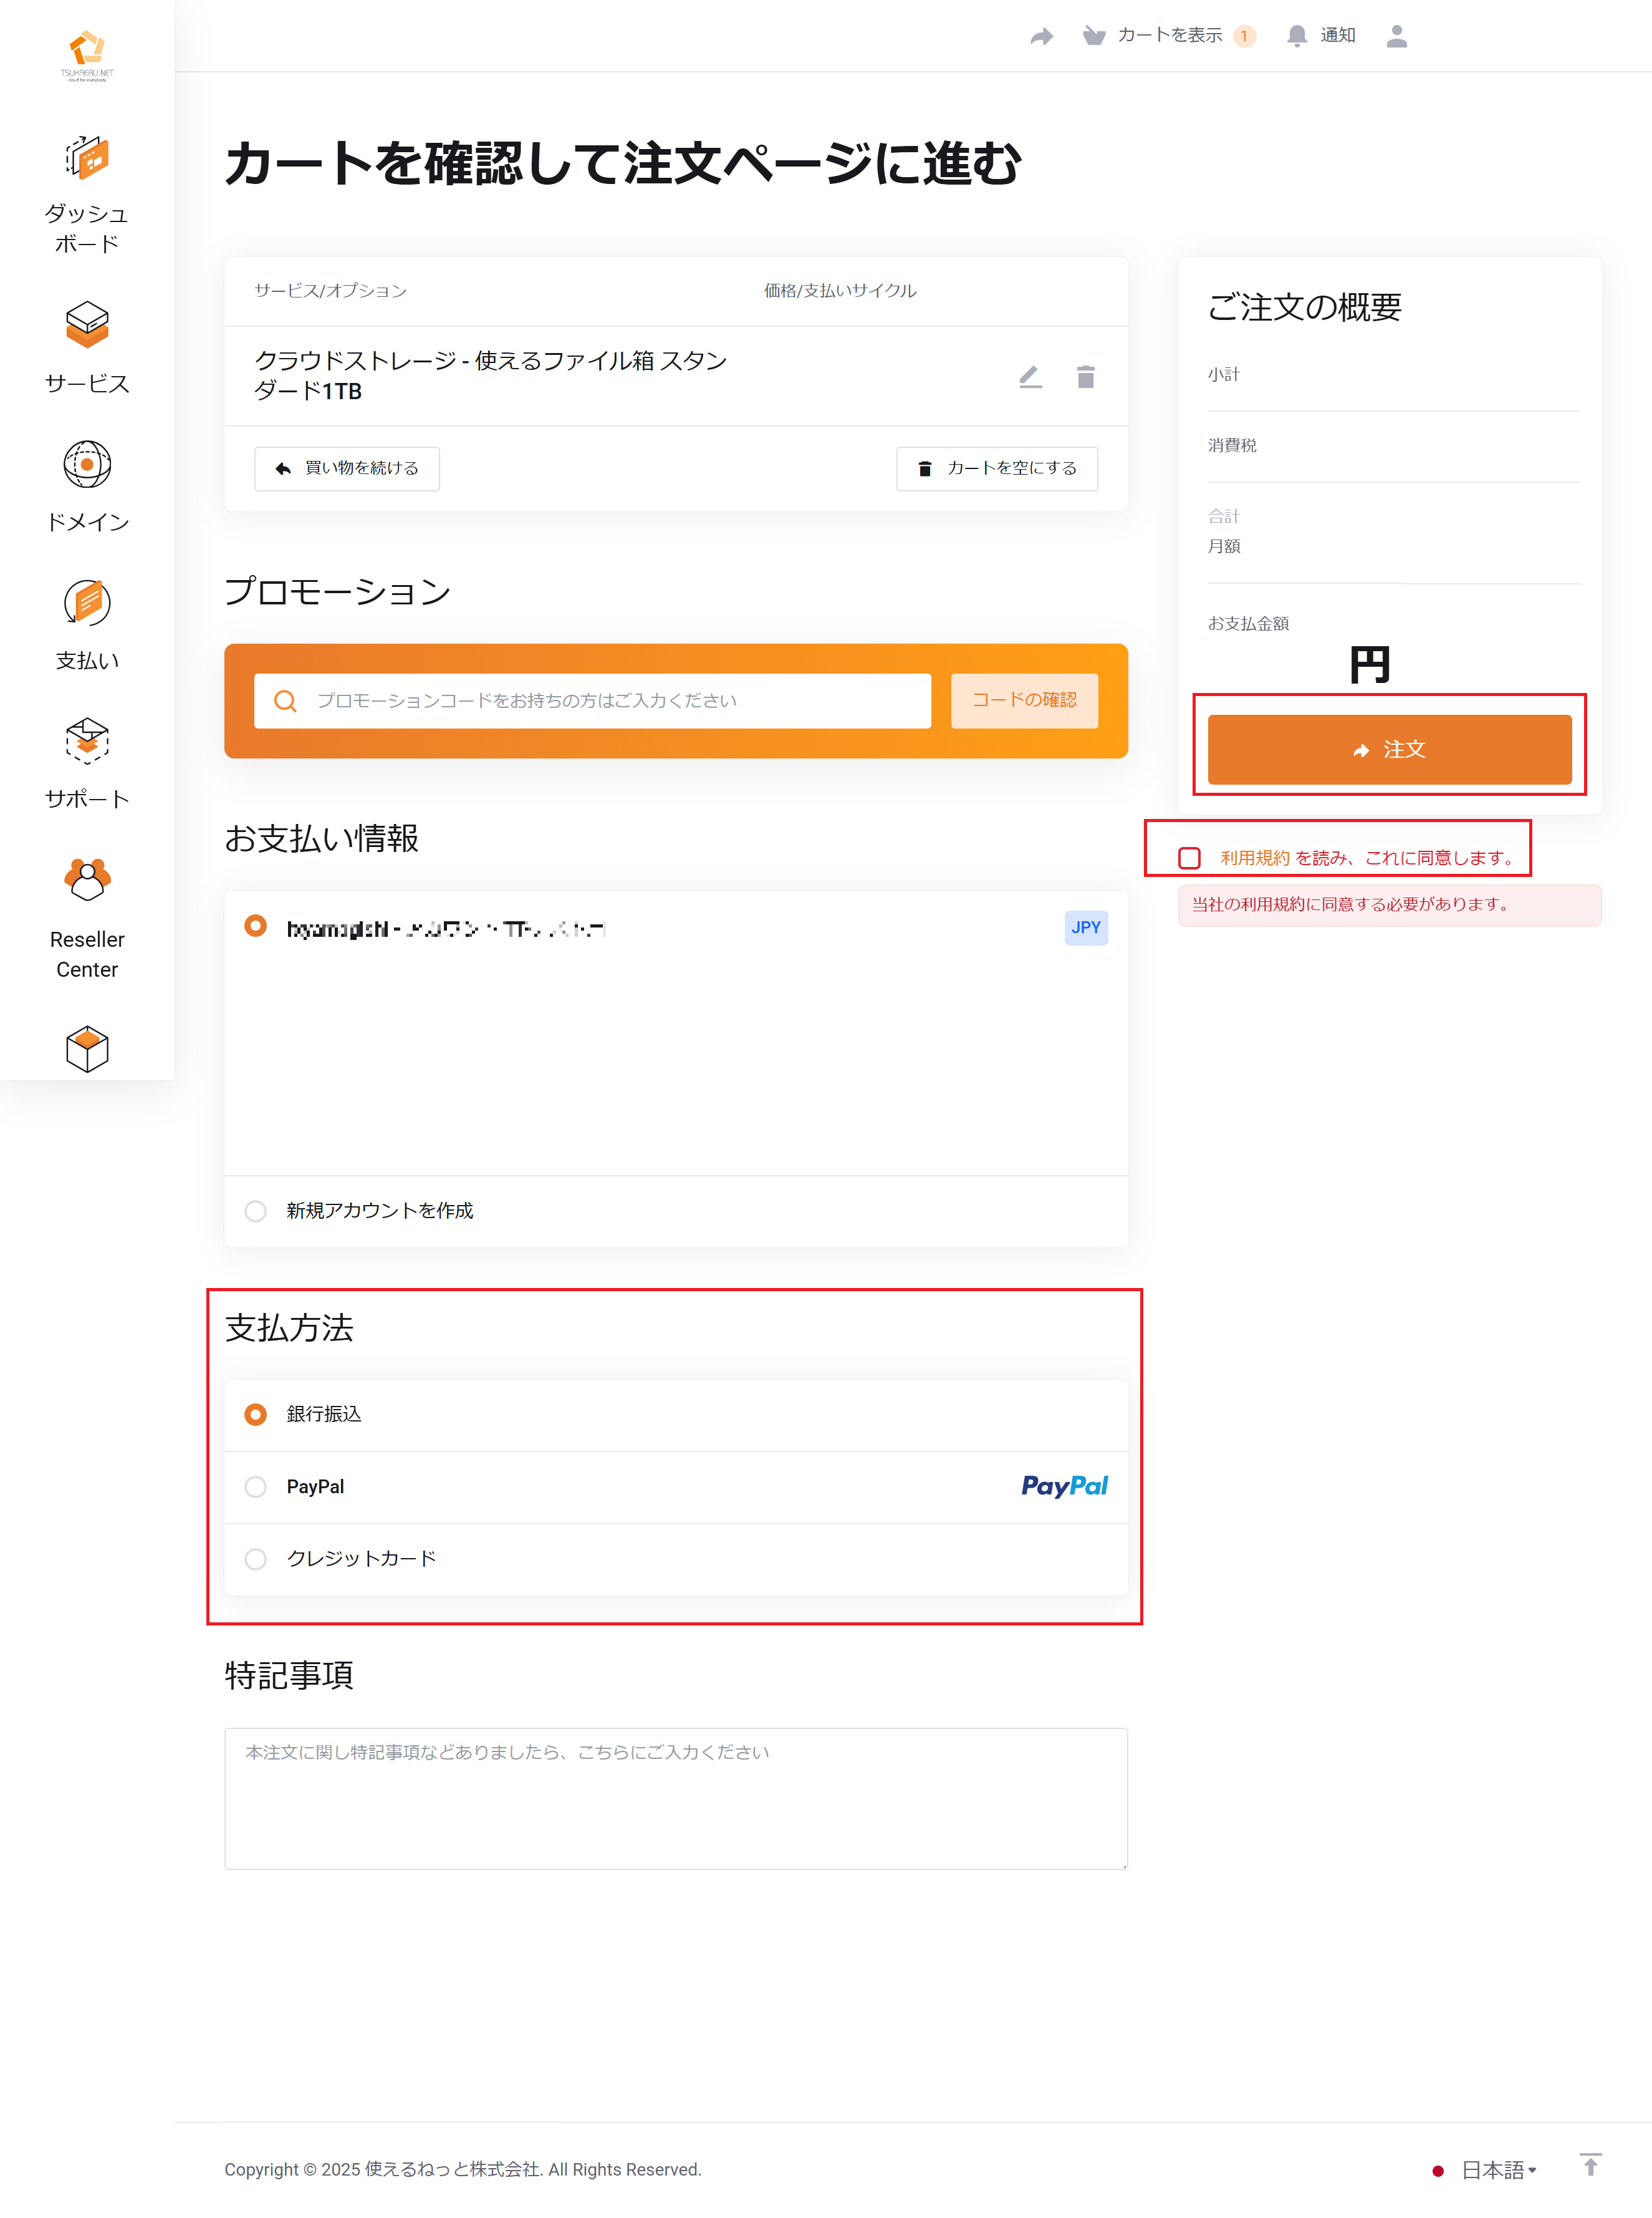Screen dimensions: 1652x2218
Task: Select PayPal payment method radio
Action: pyautogui.click(x=256, y=1486)
